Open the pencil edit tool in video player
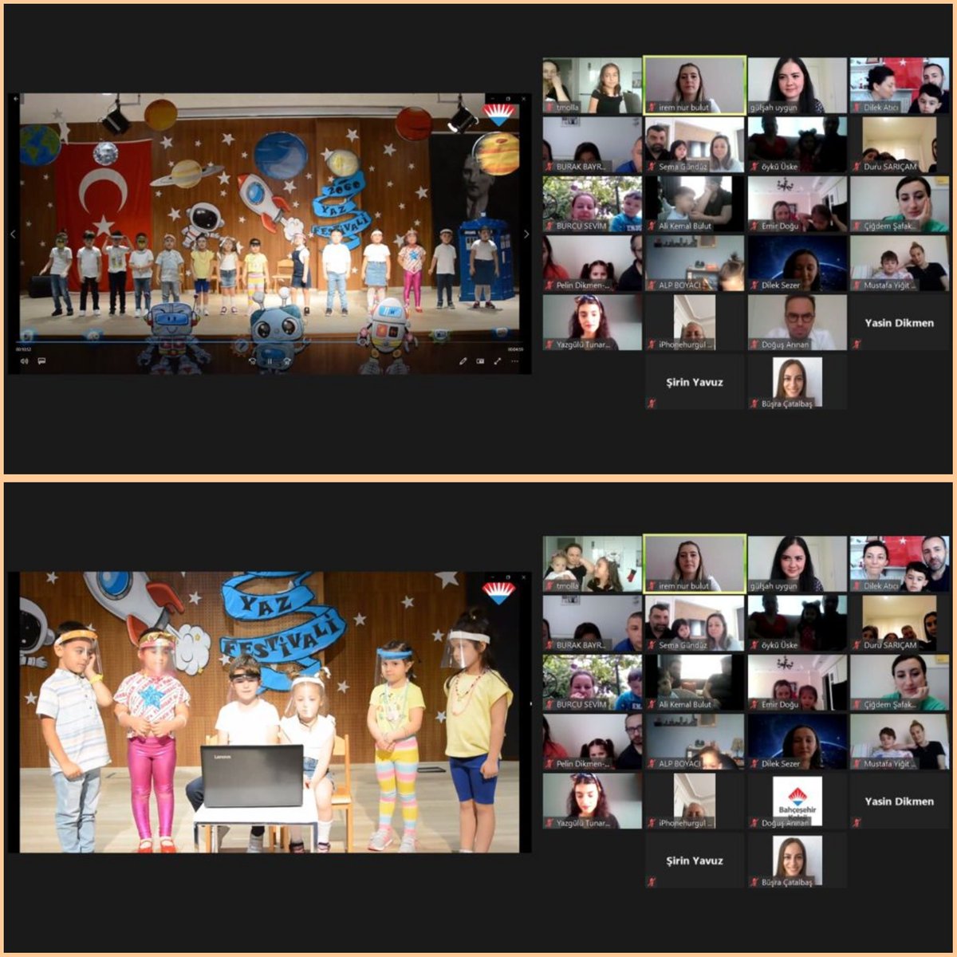The height and width of the screenshot is (957, 957). coord(463,361)
